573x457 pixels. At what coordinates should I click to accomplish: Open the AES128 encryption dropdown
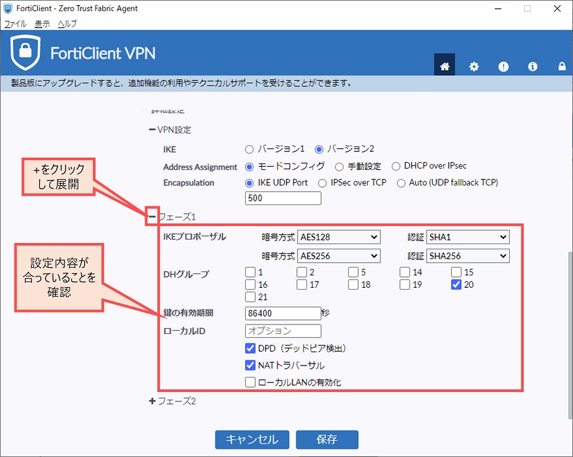click(x=339, y=237)
